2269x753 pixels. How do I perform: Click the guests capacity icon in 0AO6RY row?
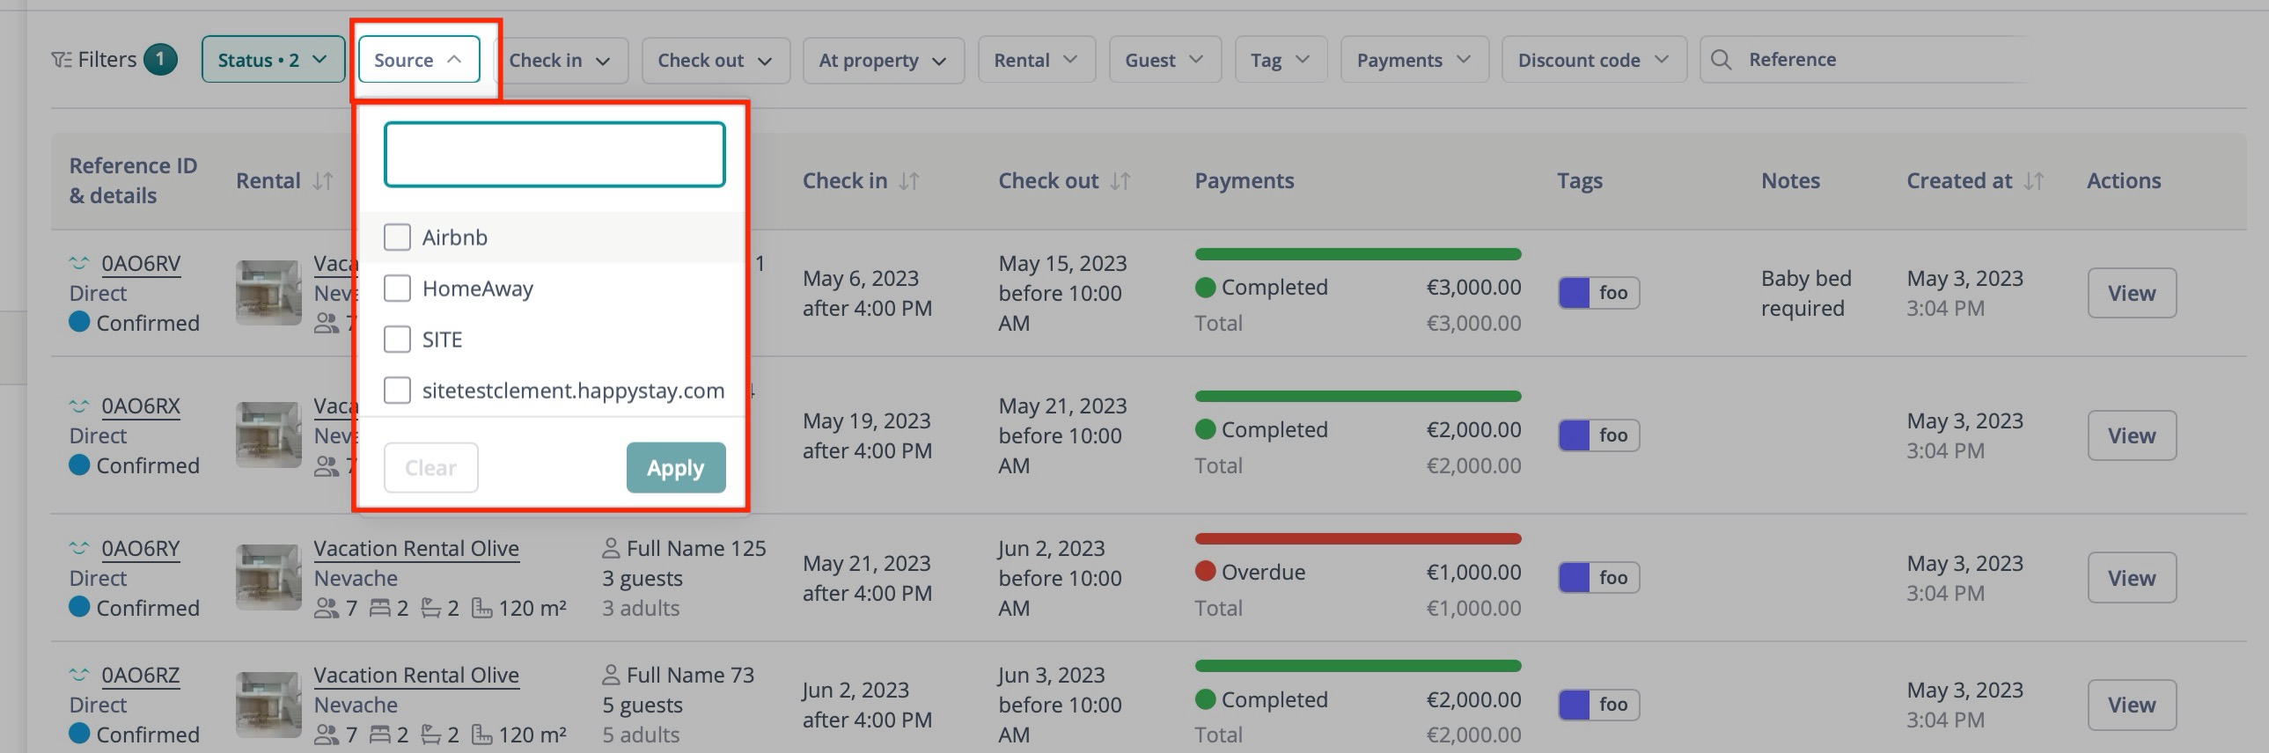[327, 609]
